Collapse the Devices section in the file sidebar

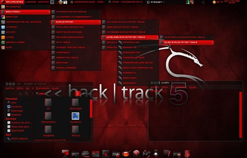click(x=31, y=119)
